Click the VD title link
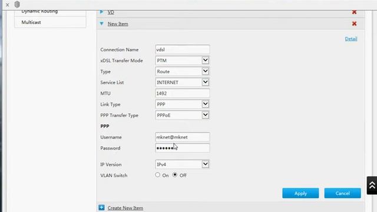 point(111,12)
